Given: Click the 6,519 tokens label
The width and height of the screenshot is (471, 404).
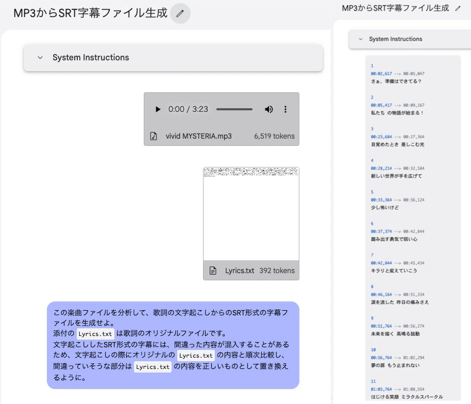Looking at the screenshot, I should point(274,136).
